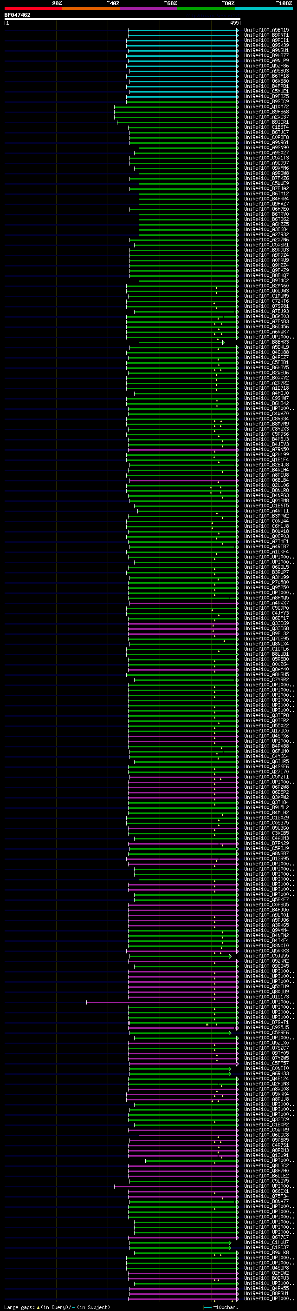This screenshot has width=297, height=1311.
Task: Pick the UniRef100_A2Z932 label
Action: coord(266,234)
